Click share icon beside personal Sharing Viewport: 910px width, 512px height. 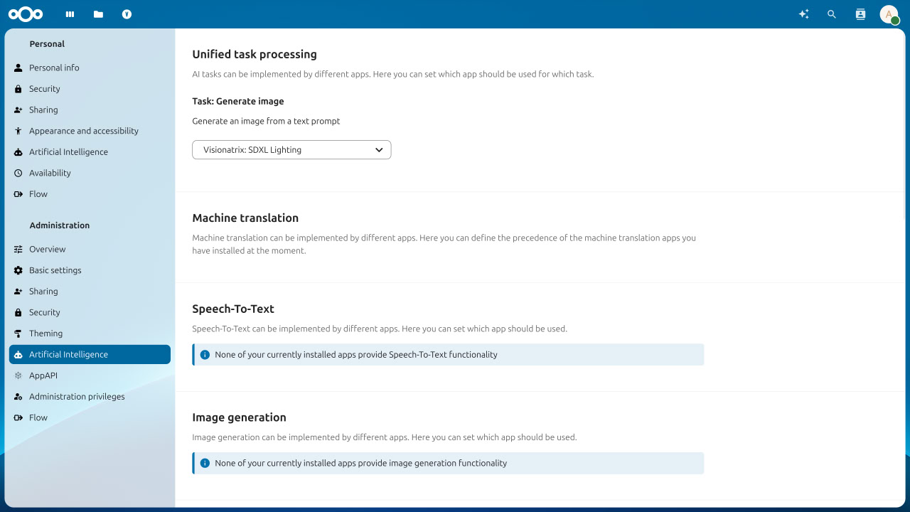click(18, 110)
